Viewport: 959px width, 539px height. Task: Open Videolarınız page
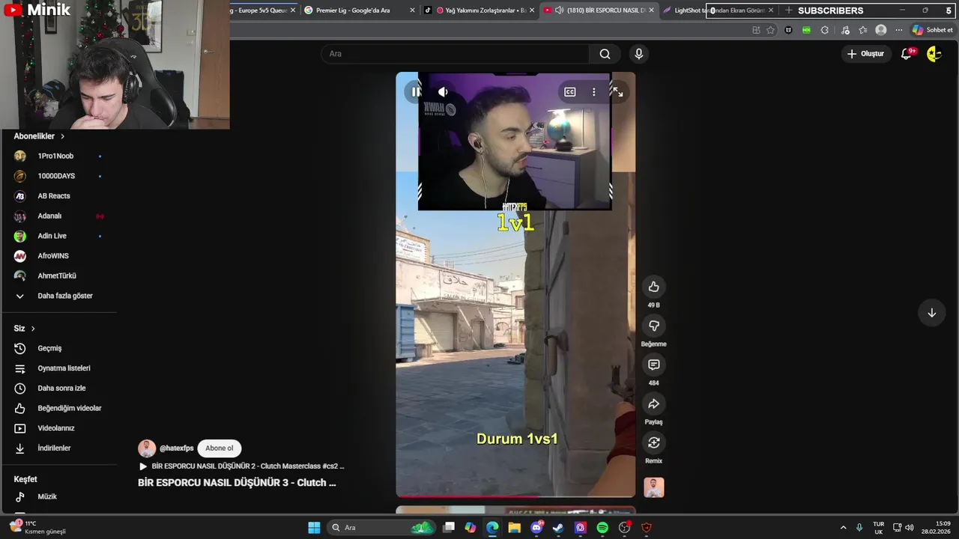pyautogui.click(x=58, y=428)
